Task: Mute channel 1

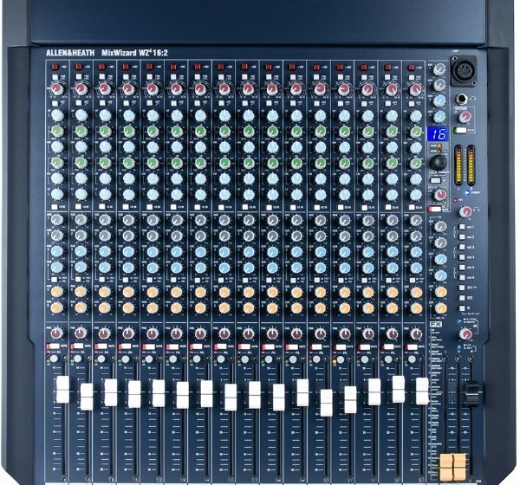Action: (x=52, y=346)
